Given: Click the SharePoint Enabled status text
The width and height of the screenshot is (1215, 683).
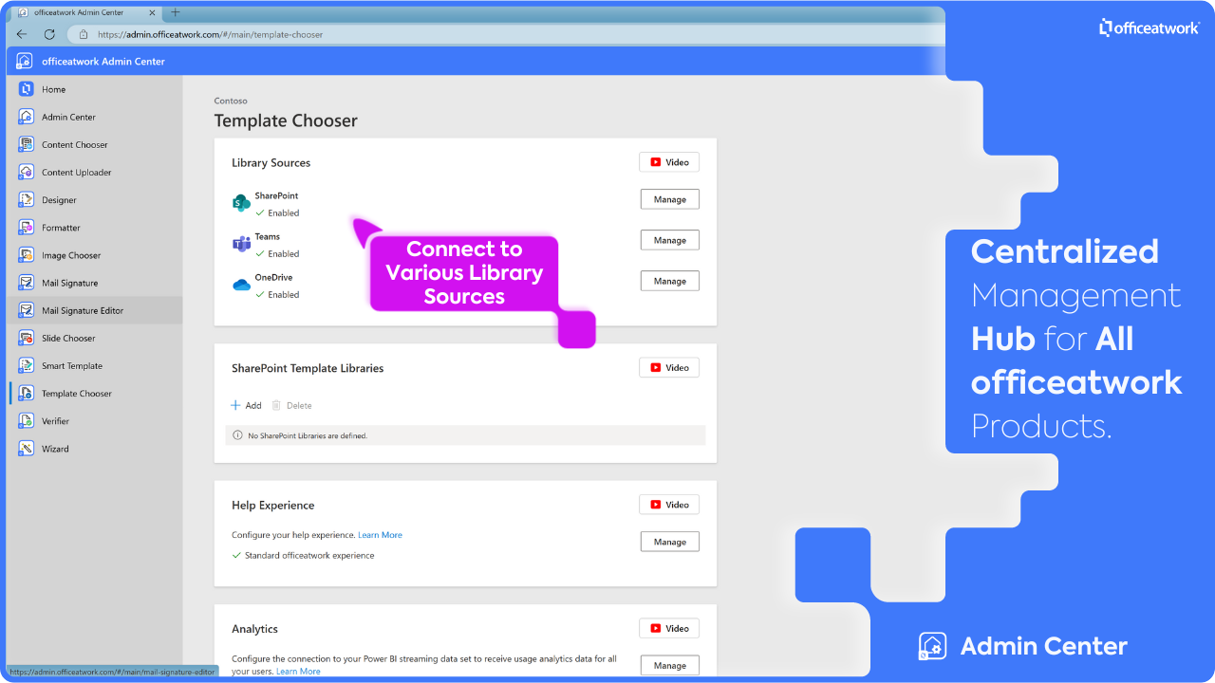Looking at the screenshot, I should 284,213.
